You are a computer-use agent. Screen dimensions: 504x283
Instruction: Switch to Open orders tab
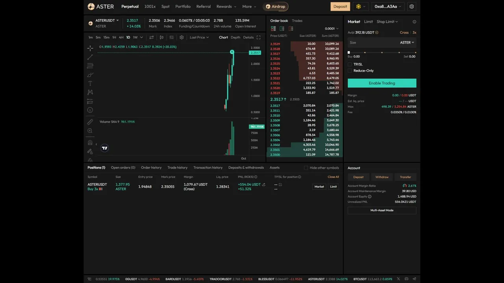(123, 167)
